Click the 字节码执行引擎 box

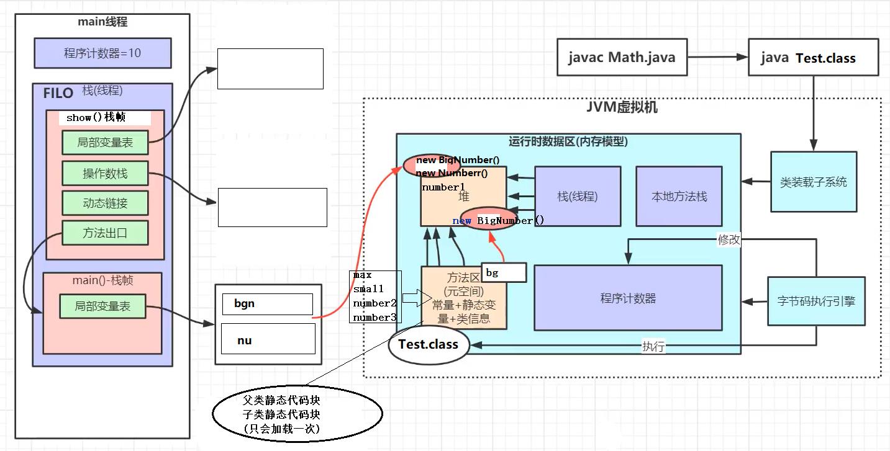tap(816, 301)
